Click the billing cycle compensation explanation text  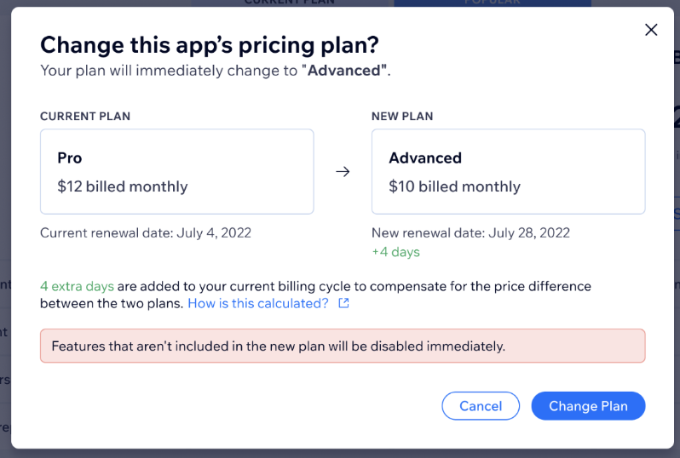315,295
